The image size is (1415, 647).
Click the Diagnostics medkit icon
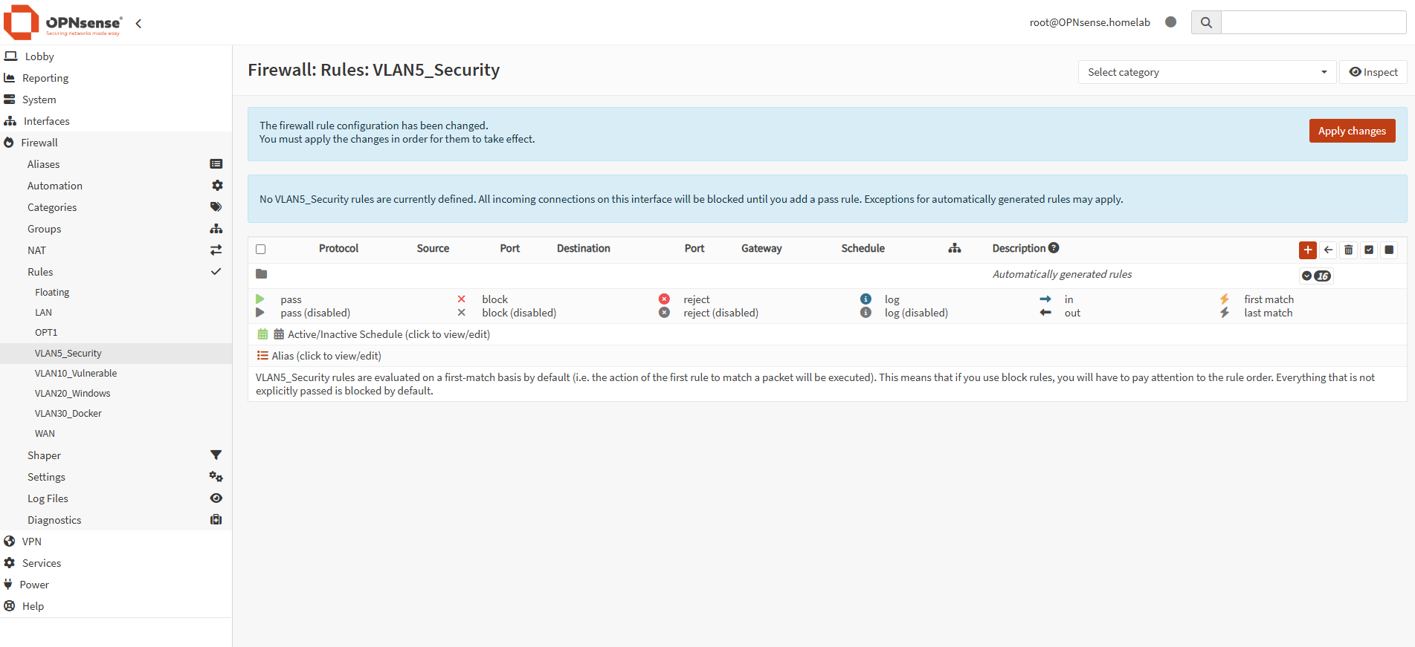(x=216, y=520)
